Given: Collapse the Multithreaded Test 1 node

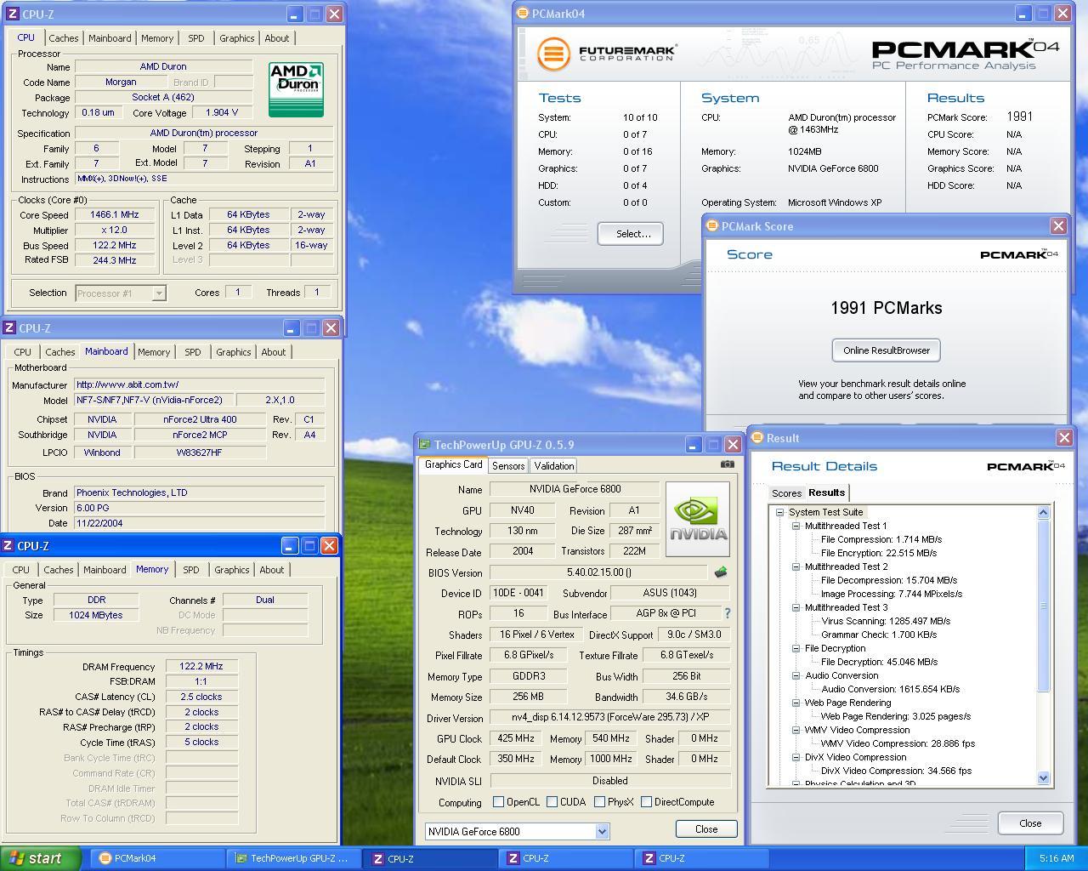Looking at the screenshot, I should [796, 526].
